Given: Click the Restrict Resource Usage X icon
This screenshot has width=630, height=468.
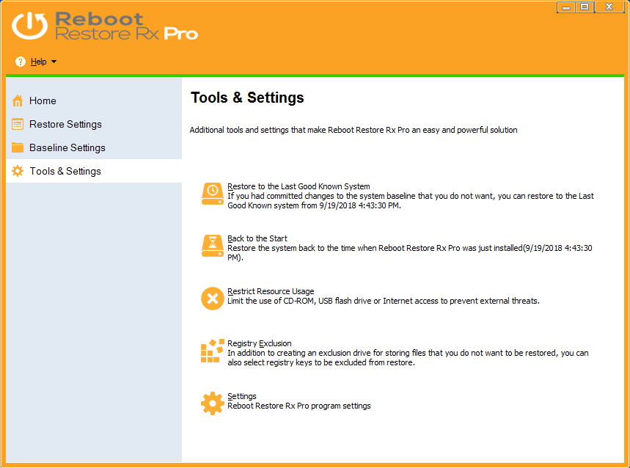Looking at the screenshot, I should tap(213, 299).
